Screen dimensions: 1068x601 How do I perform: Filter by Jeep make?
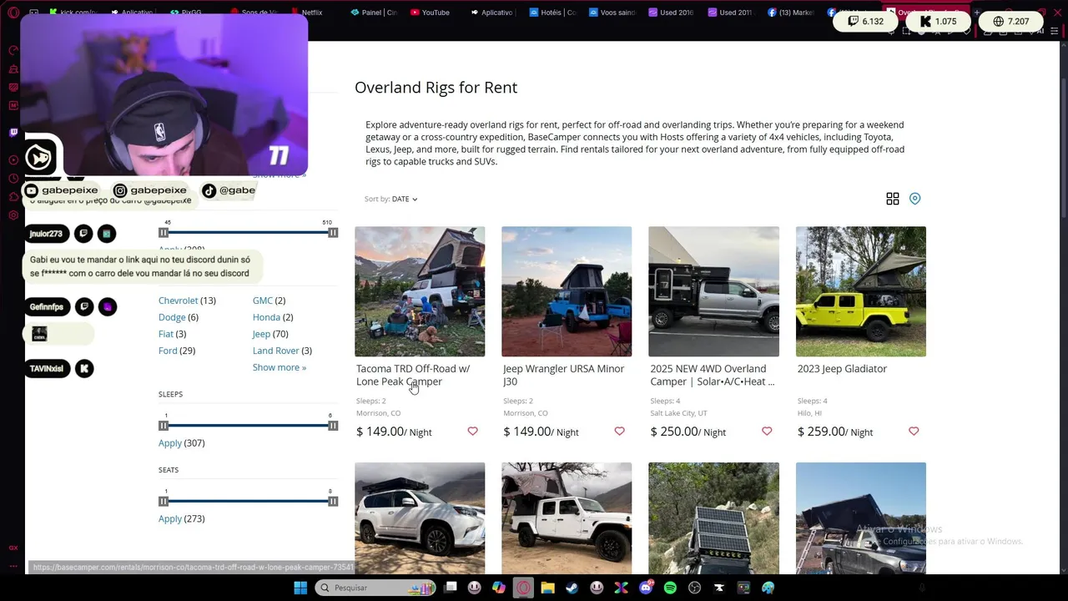coord(261,334)
